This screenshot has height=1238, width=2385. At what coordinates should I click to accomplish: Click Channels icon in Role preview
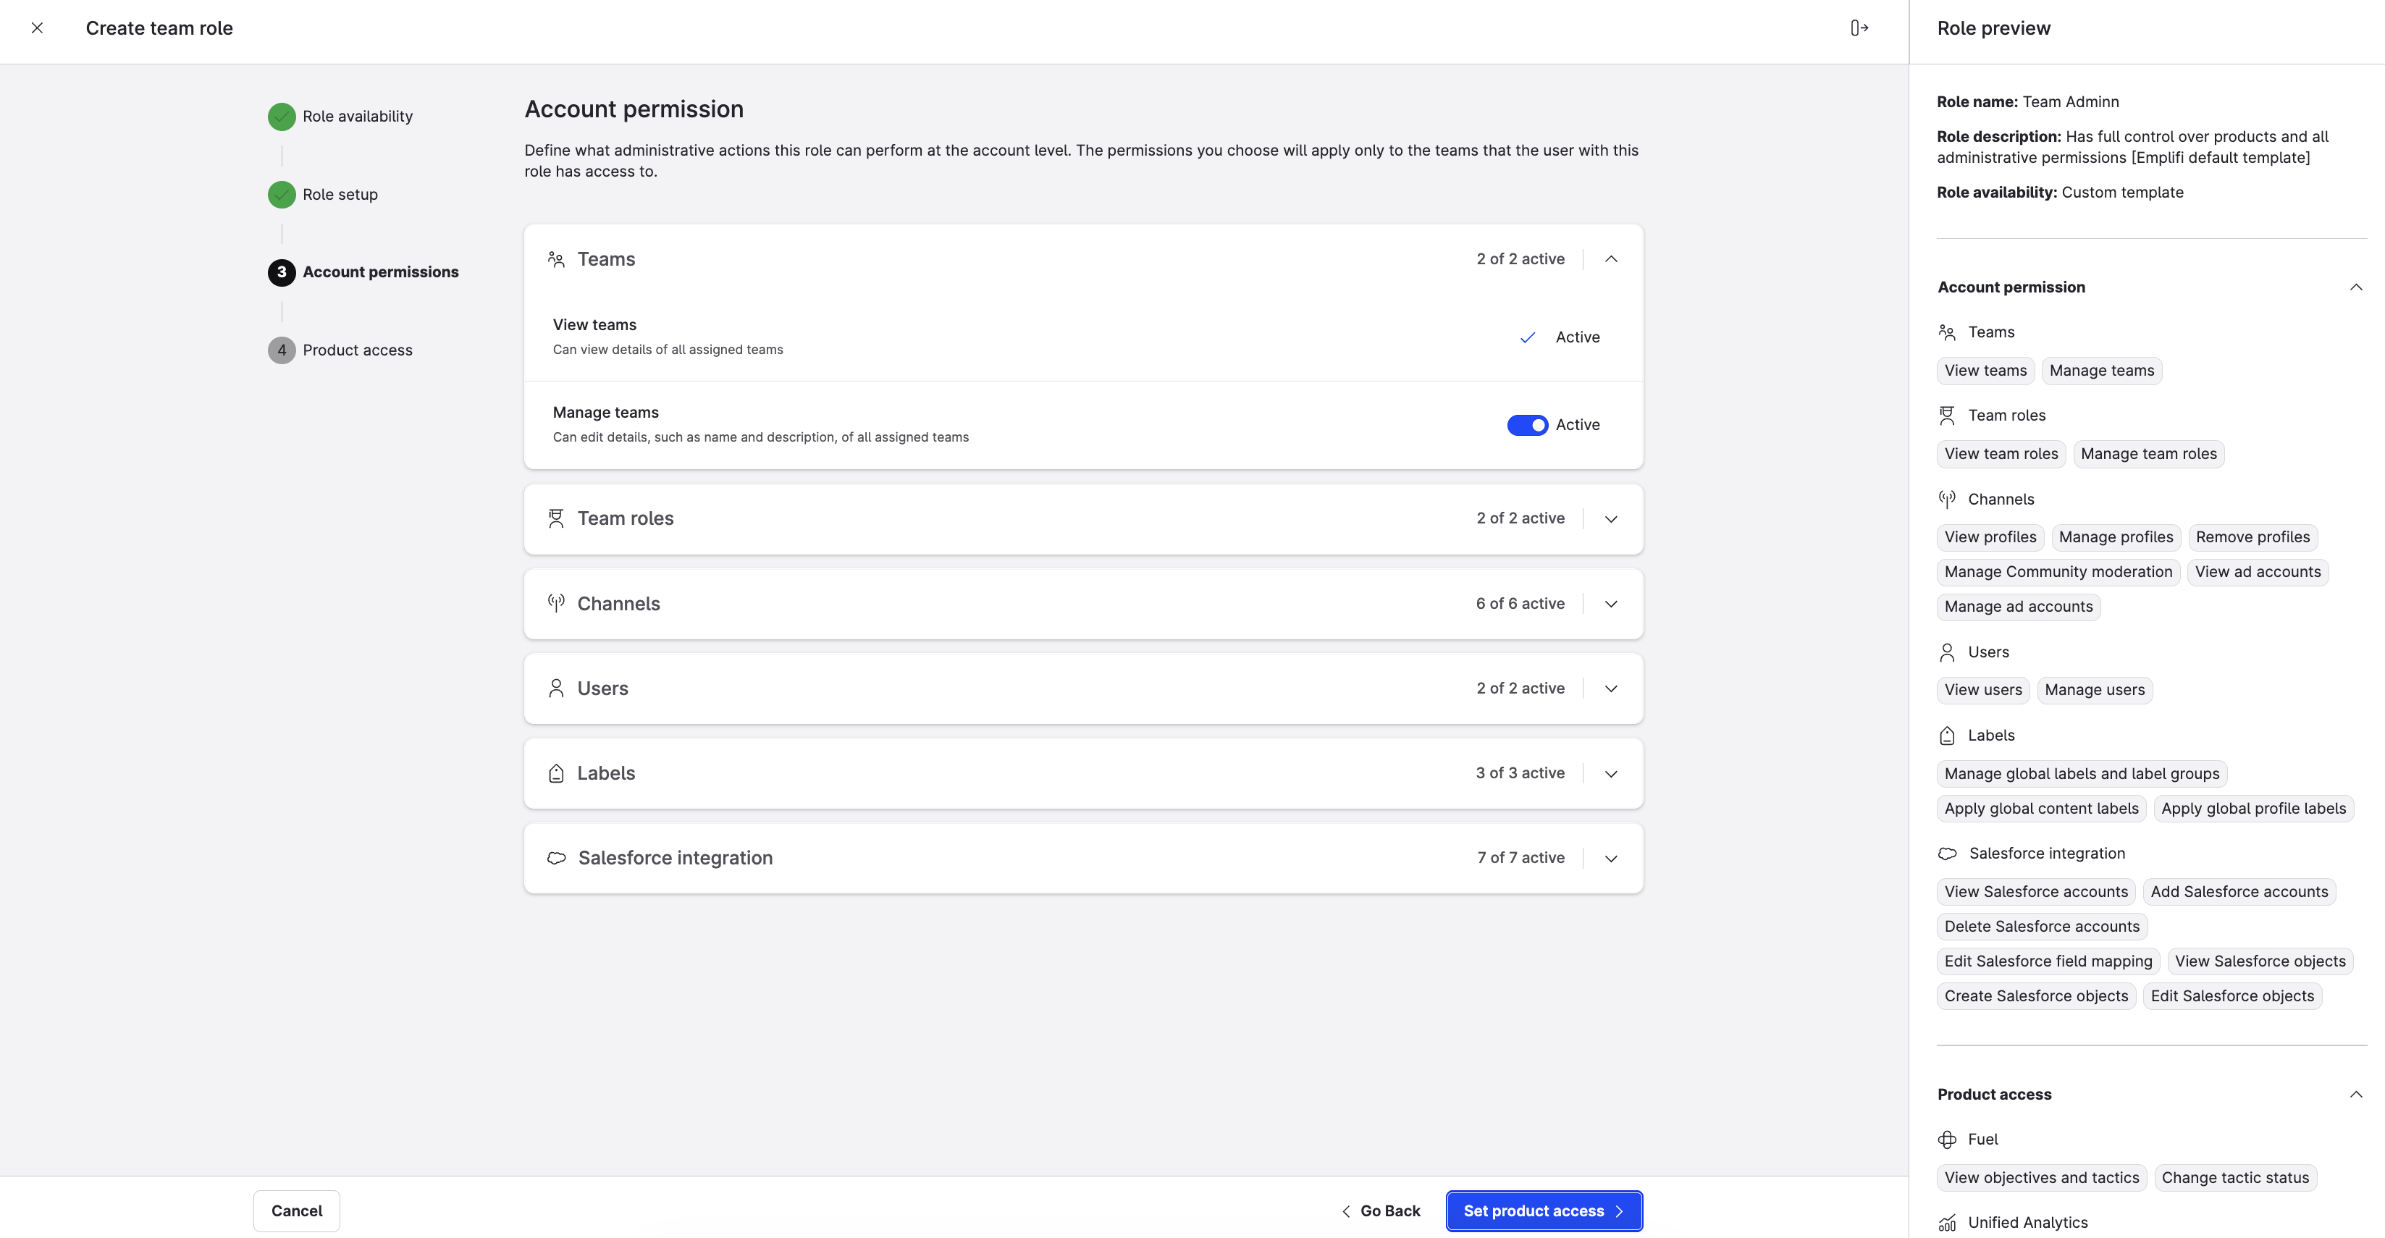click(x=1947, y=499)
